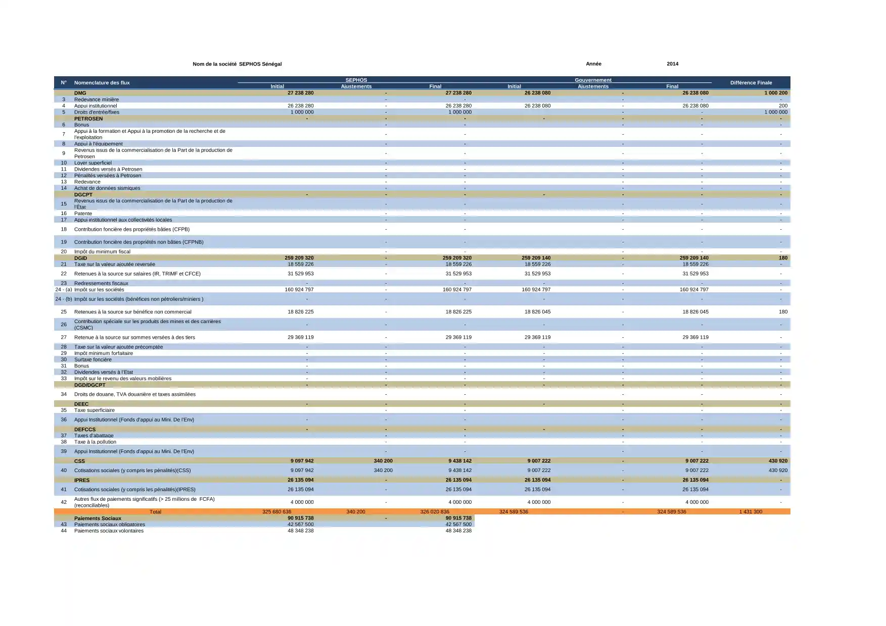The image size is (886, 626).
Task: Click the DMG category row label
Action: click(x=80, y=93)
